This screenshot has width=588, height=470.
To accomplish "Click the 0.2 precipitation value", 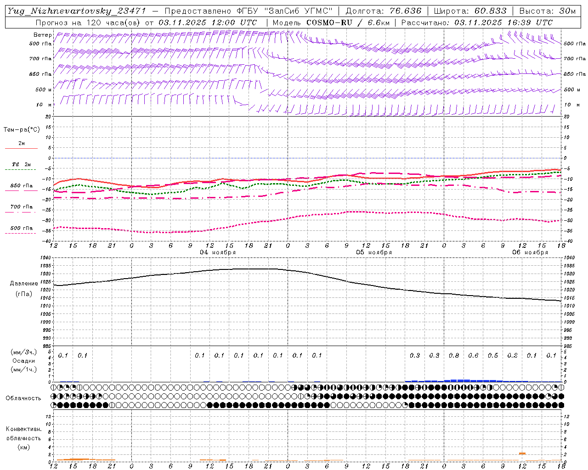I will 512,356.
